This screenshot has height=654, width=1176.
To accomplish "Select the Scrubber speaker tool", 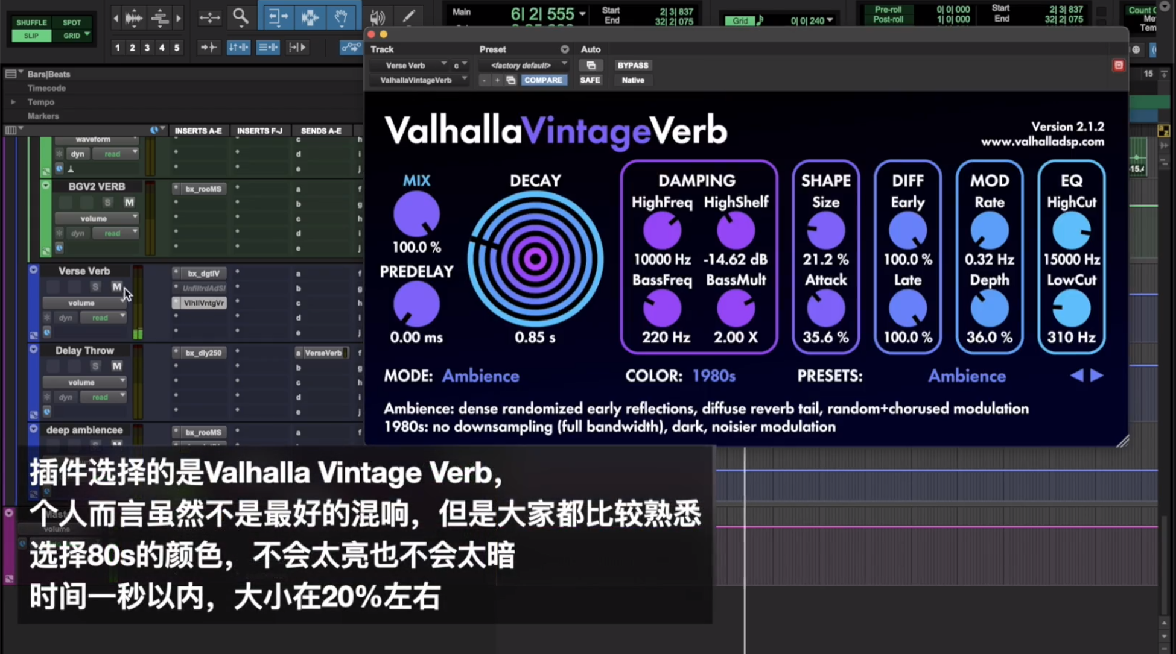I will click(x=377, y=17).
